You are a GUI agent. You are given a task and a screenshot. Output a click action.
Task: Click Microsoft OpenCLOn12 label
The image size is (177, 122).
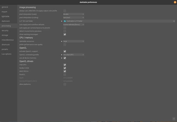(28, 81)
